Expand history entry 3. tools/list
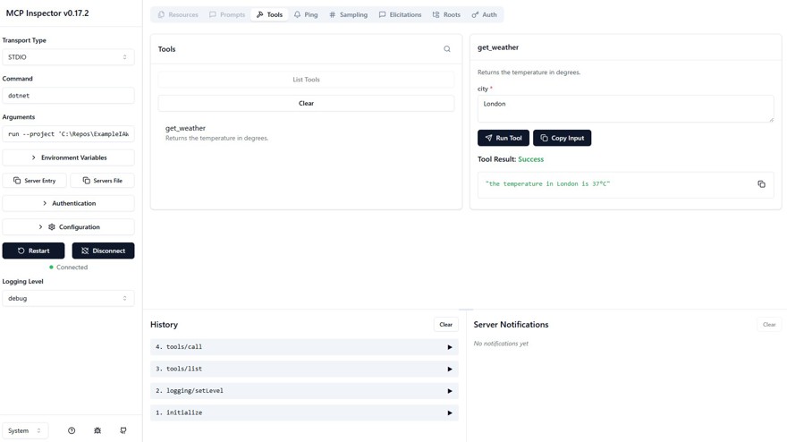This screenshot has height=442, width=787. click(304, 369)
